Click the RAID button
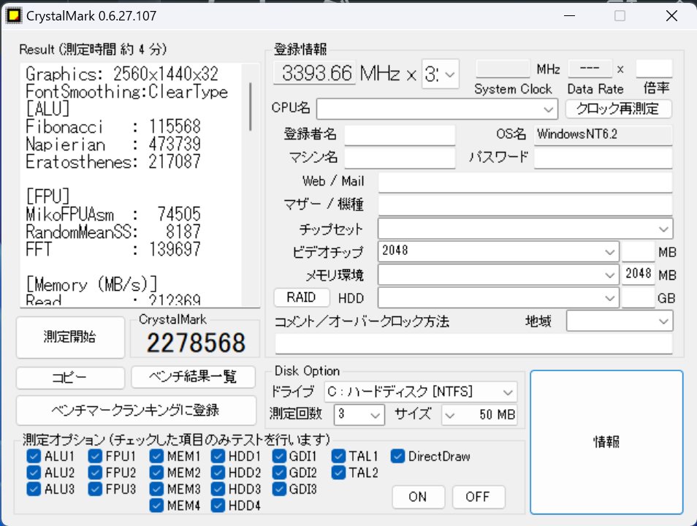The height and width of the screenshot is (526, 697). click(302, 297)
